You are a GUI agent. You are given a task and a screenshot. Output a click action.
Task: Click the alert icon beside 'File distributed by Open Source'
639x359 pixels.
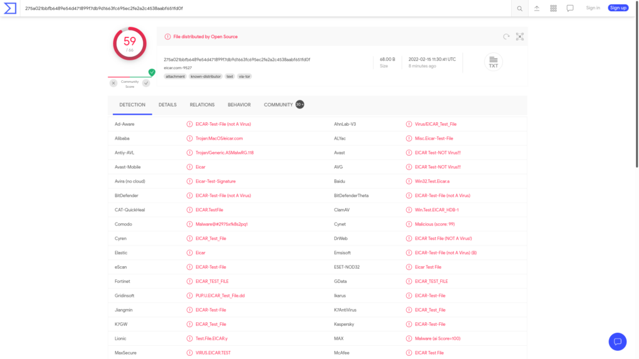pos(167,37)
